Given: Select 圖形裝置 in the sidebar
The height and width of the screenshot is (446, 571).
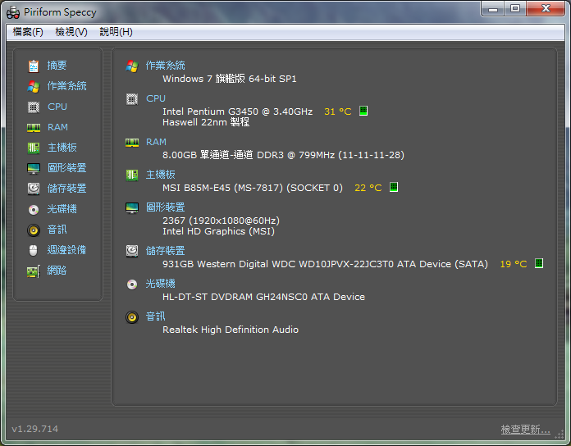Looking at the screenshot, I should click(67, 168).
